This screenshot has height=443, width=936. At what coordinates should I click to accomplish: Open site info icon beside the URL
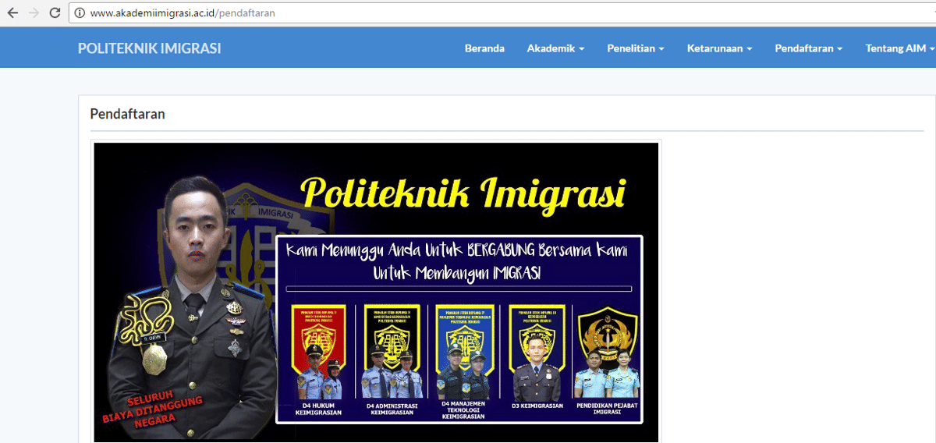tap(80, 13)
